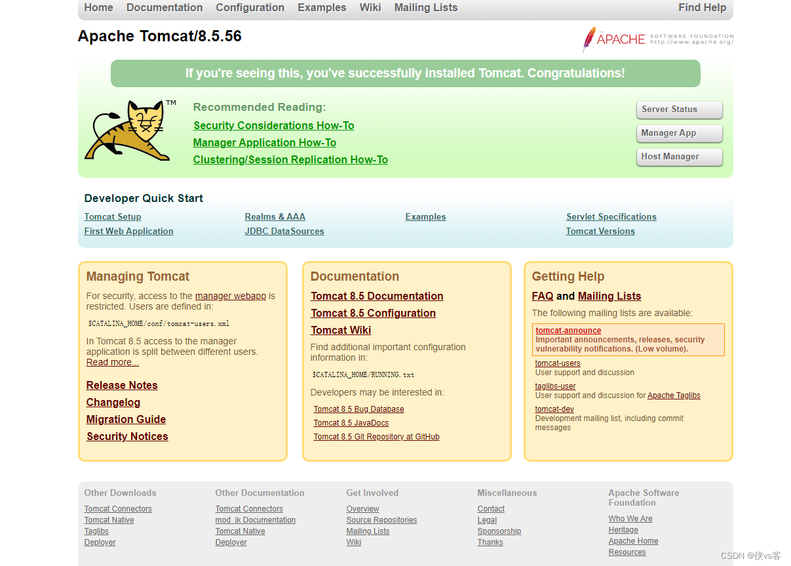Open the Home menu item
This screenshot has height=566, width=791.
98,8
